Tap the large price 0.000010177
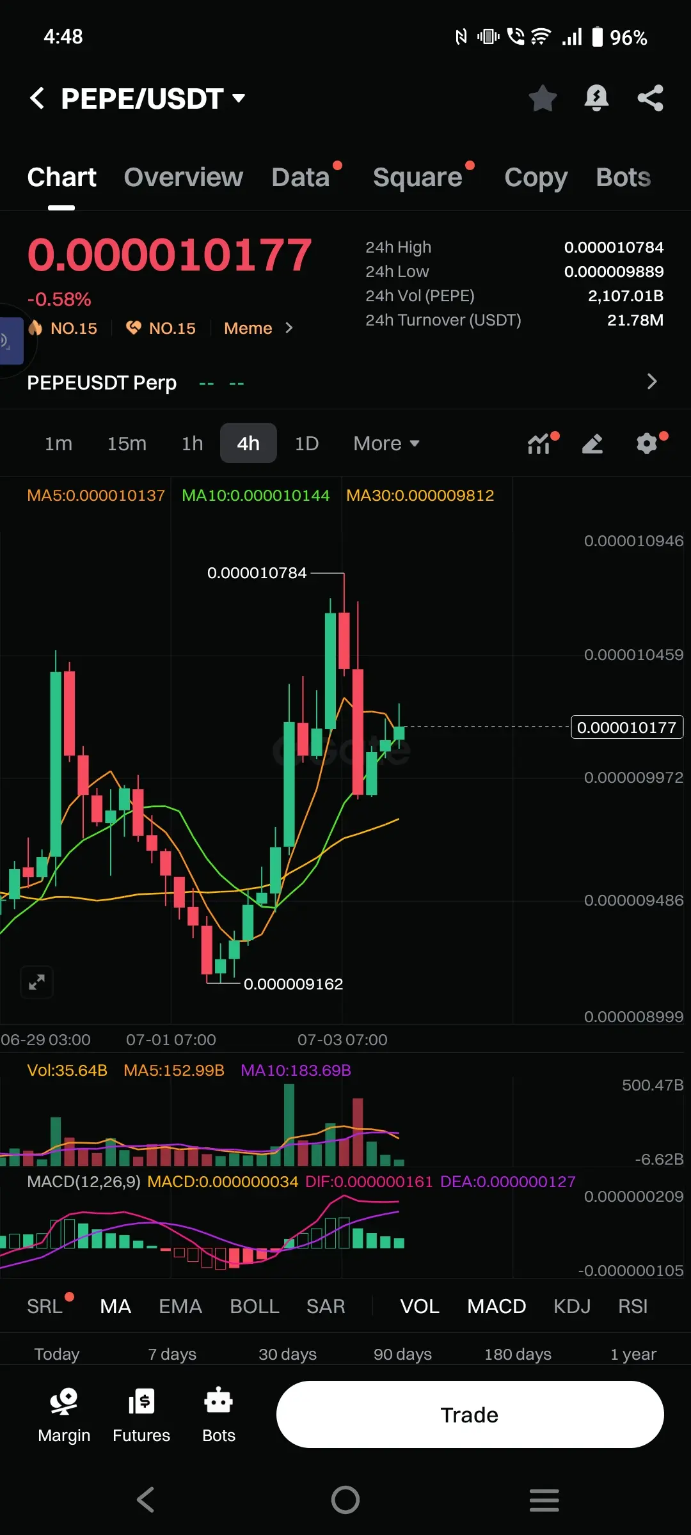The height and width of the screenshot is (1535, 691). click(170, 255)
